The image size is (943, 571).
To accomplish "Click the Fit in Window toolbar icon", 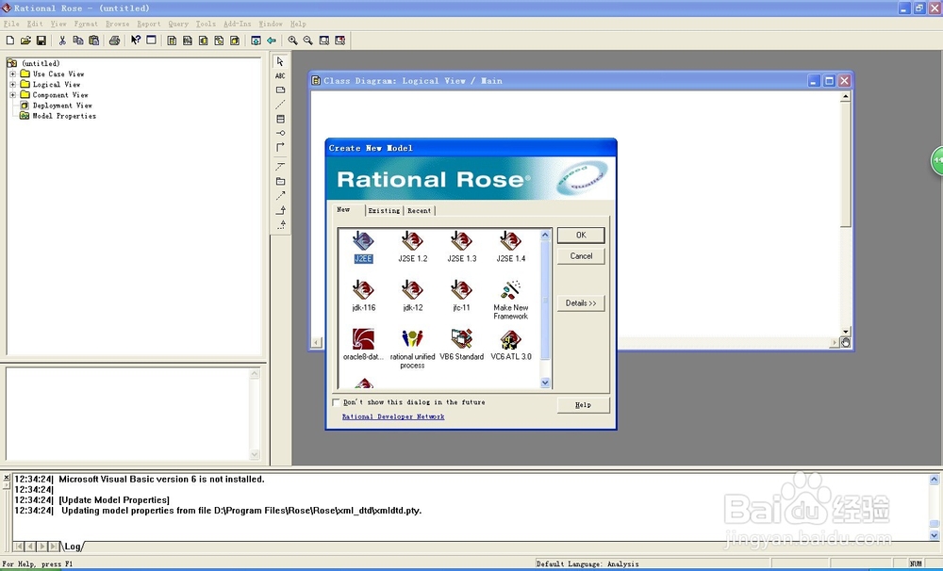I will [x=324, y=41].
